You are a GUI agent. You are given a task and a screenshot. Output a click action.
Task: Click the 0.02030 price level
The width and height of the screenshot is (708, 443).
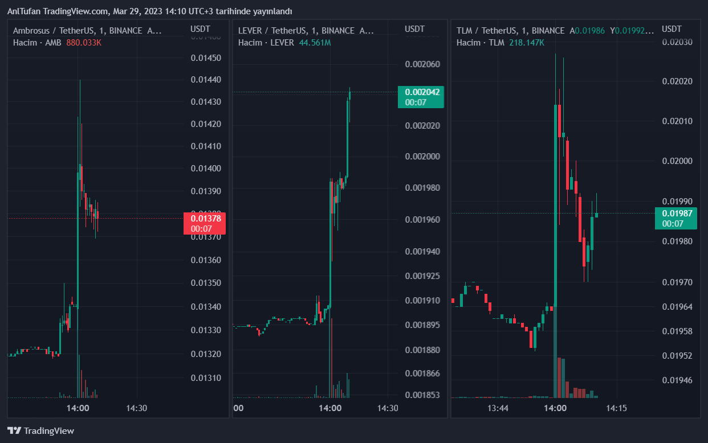tap(677, 42)
